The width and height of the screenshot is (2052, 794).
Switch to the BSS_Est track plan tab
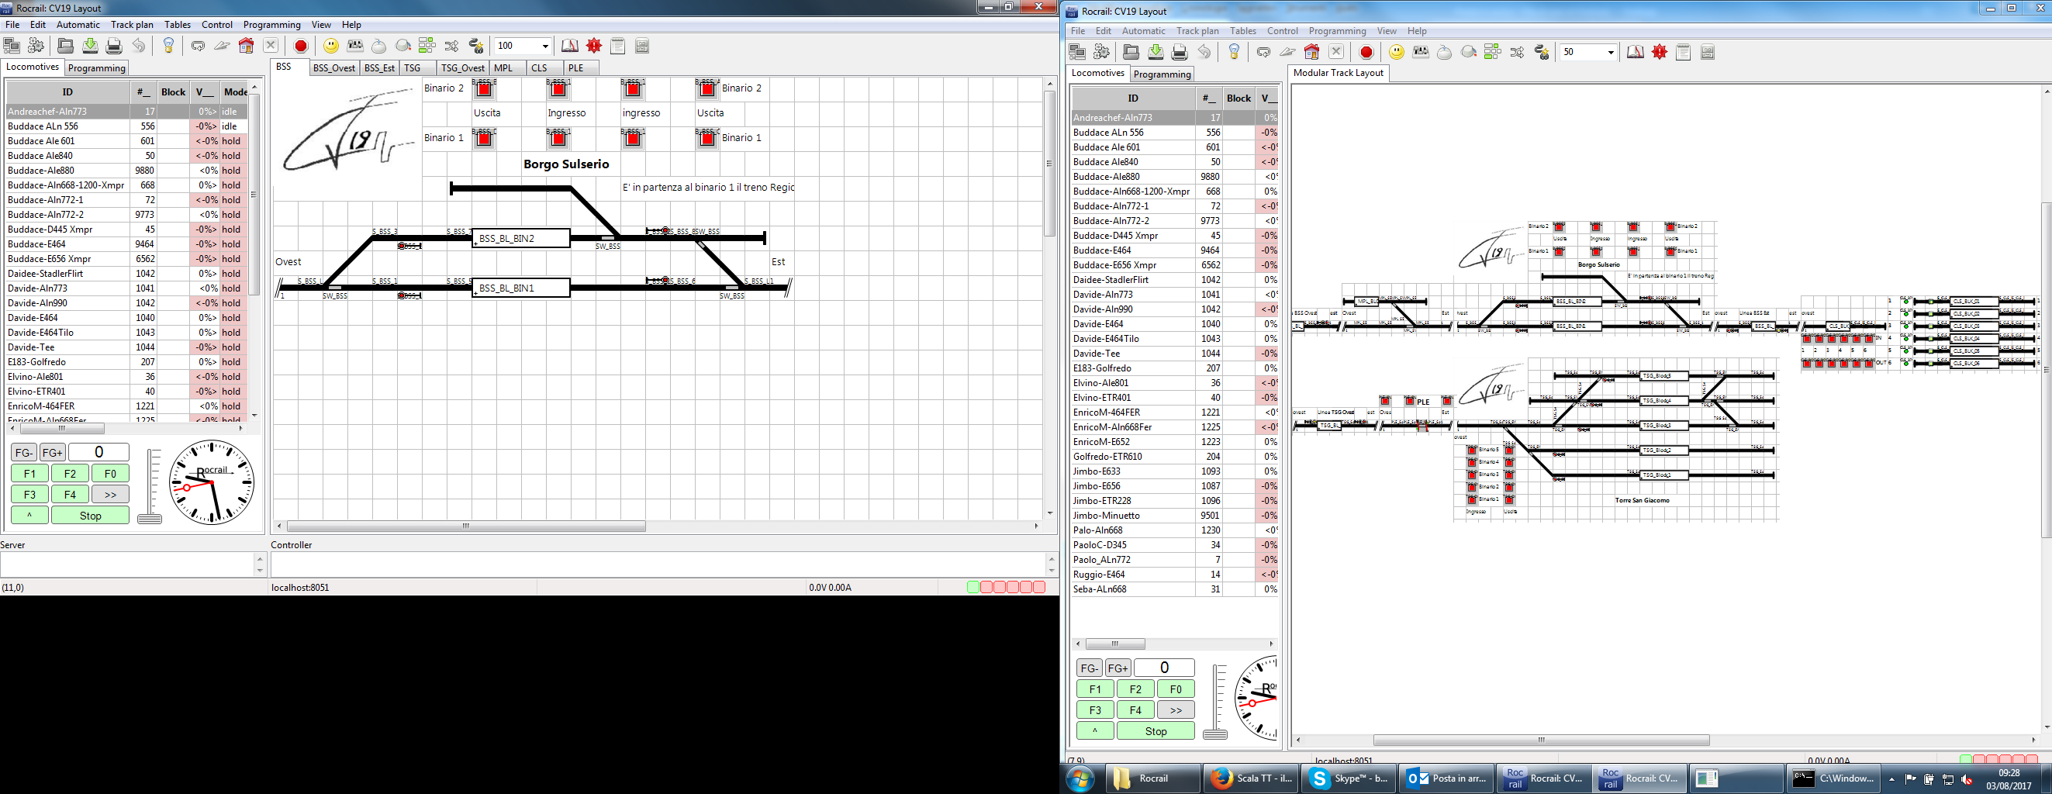click(x=379, y=67)
